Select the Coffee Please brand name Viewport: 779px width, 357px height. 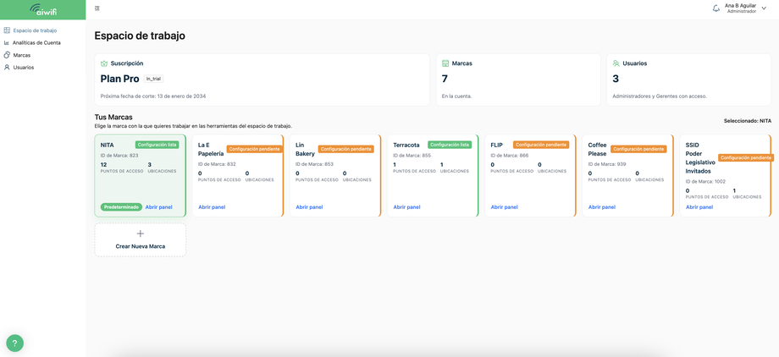click(597, 150)
